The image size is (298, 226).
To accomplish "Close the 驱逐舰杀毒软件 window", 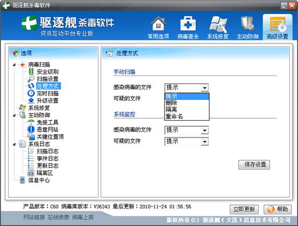I will 292,5.
